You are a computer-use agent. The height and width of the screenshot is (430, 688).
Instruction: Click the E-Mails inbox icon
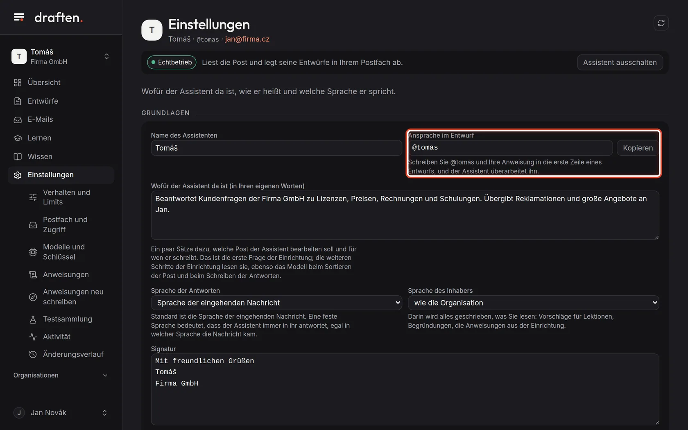(x=18, y=120)
